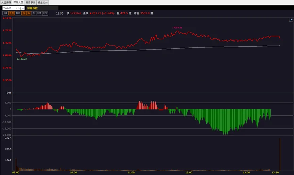
Task: Click the 09:00 time axis label
Action: (16, 173)
